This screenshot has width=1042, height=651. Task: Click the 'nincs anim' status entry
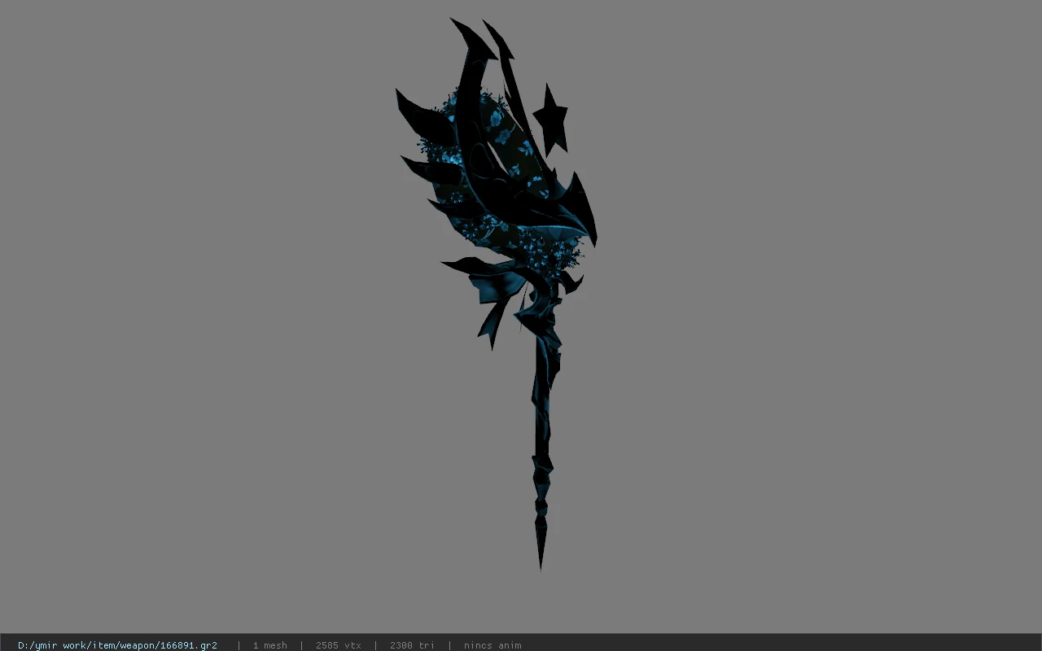point(493,645)
